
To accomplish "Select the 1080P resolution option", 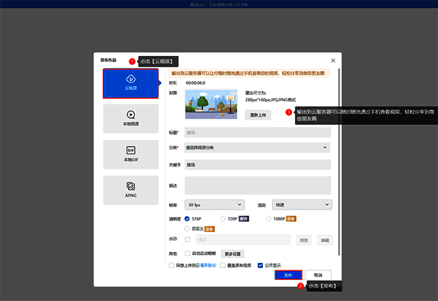I will point(268,219).
